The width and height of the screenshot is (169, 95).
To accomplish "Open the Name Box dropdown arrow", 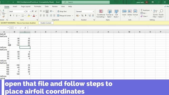I will (x=8, y=28).
